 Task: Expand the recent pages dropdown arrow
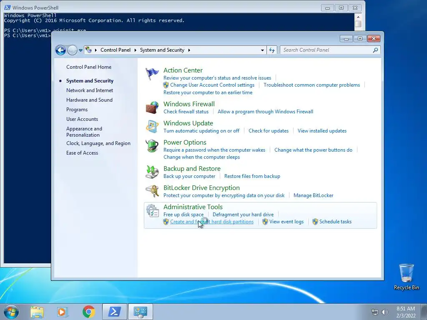coord(80,50)
